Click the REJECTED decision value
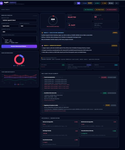The height and width of the screenshot is (150, 125). point(72,17)
